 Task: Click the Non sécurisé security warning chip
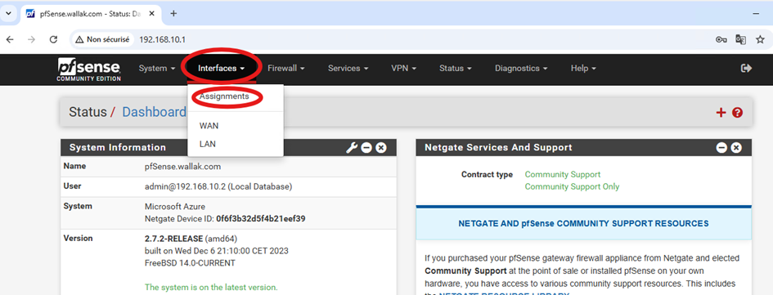click(x=103, y=39)
